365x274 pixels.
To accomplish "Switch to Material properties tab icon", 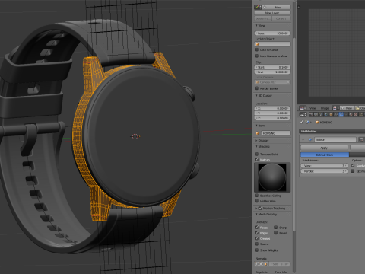I will coord(351,114).
